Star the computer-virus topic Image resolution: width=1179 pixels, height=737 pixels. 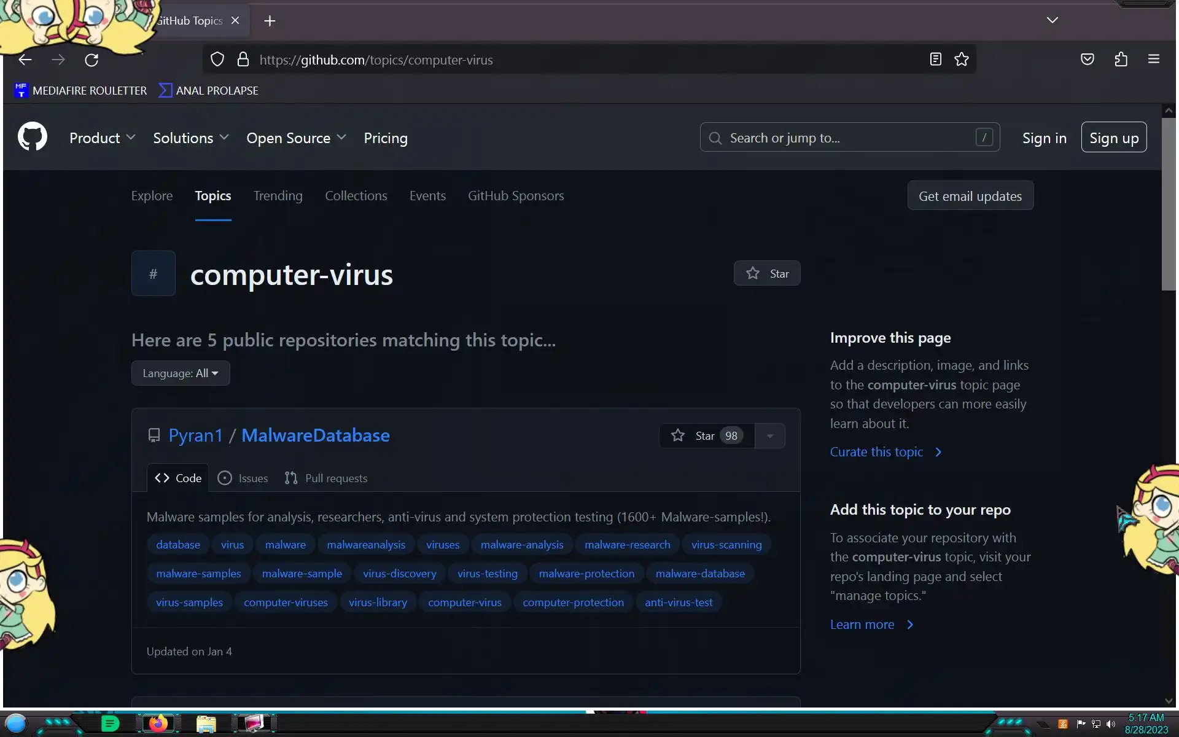click(766, 273)
